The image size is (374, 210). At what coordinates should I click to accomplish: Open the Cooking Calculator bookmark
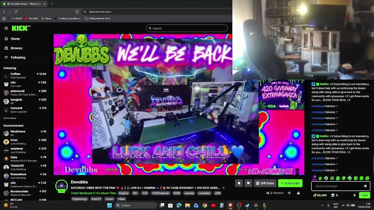(x=67, y=18)
